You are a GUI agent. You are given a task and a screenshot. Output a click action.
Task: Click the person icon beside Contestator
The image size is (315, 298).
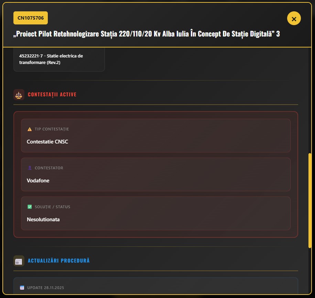(30, 168)
